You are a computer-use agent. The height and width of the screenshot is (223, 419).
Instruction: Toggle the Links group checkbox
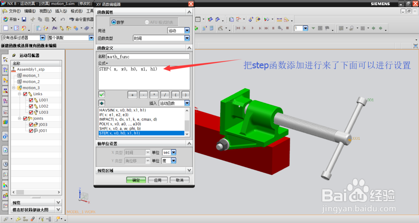pyautogui.click(x=25, y=94)
